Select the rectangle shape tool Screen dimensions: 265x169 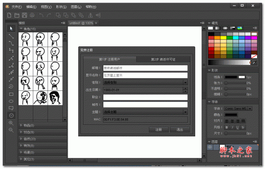tap(11, 94)
